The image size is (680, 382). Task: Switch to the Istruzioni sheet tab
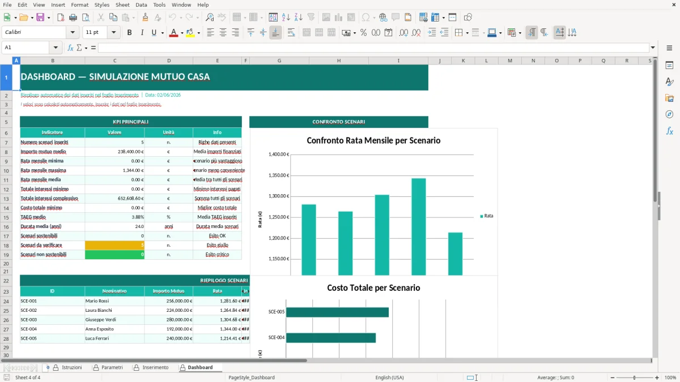(67, 367)
